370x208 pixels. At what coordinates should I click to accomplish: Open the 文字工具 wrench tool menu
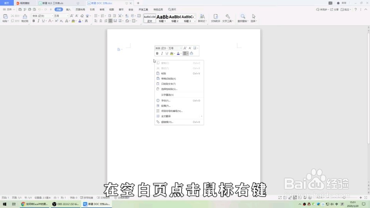pos(228,18)
